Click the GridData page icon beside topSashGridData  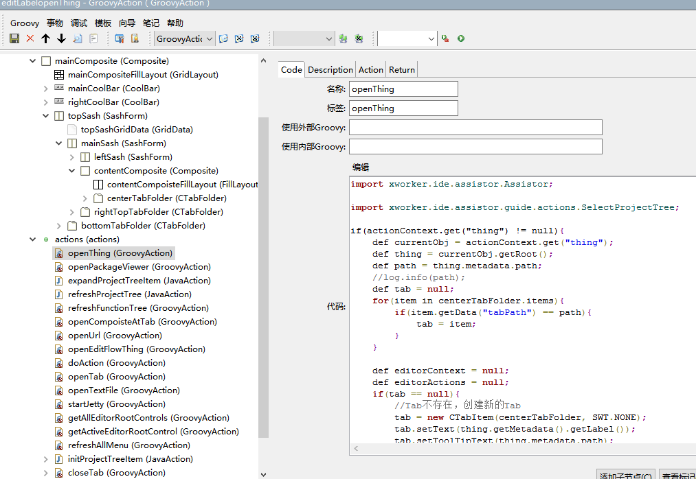[72, 130]
